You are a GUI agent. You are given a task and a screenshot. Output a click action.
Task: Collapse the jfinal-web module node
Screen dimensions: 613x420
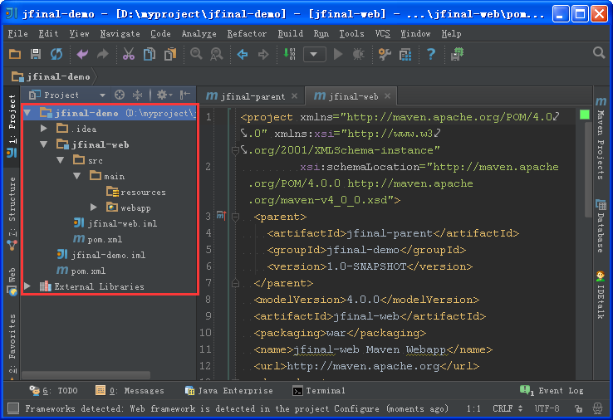[x=44, y=144]
